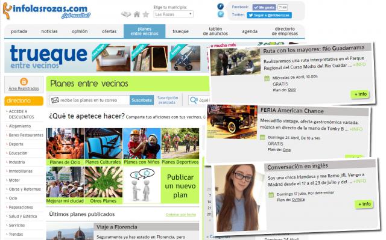Click the handshake icon in header
Screen dimensions: 386x240
point(126,14)
